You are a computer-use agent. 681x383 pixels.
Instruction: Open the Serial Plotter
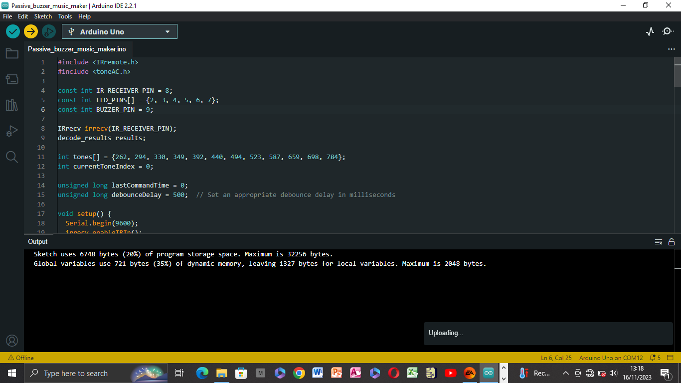(x=650, y=31)
